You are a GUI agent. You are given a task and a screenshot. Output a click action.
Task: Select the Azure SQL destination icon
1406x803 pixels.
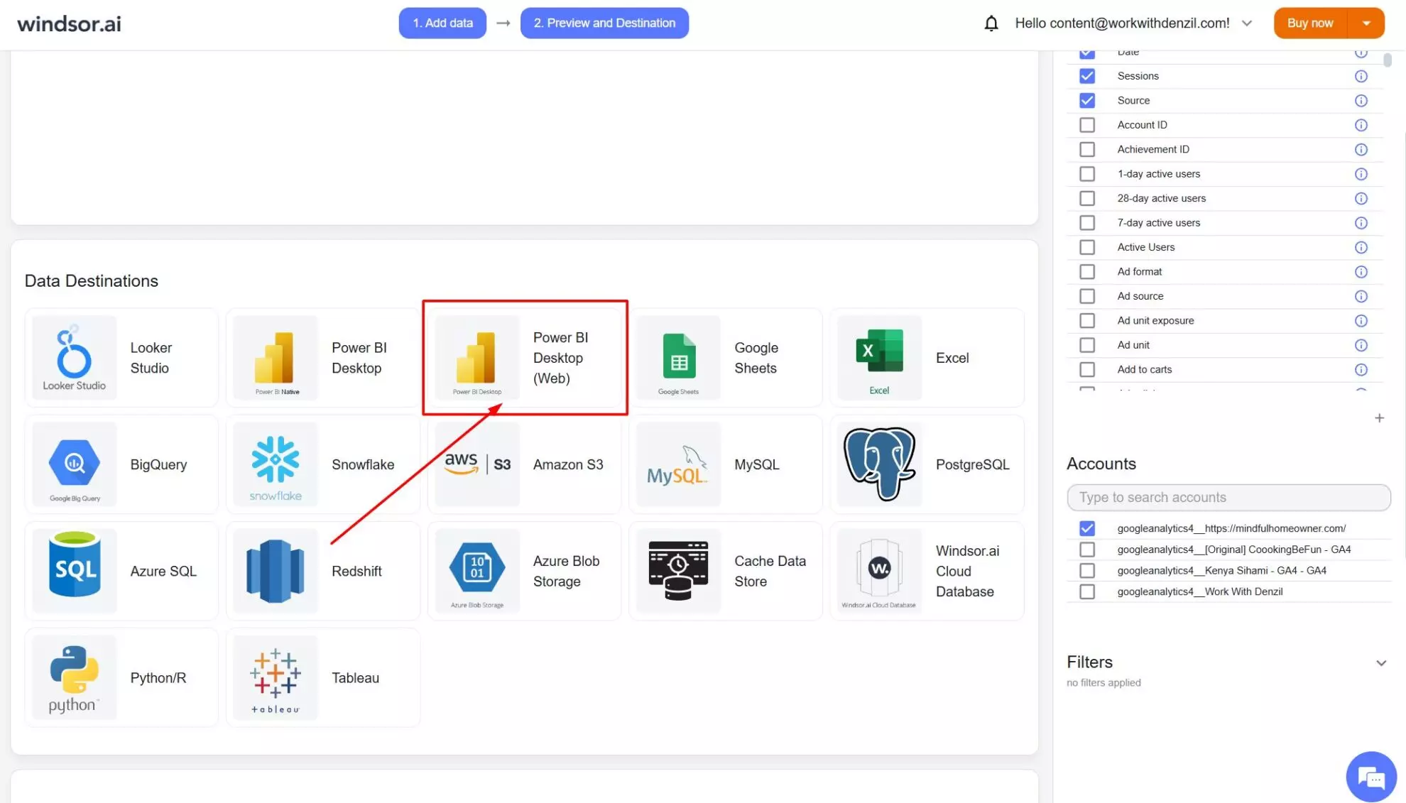[x=74, y=571]
